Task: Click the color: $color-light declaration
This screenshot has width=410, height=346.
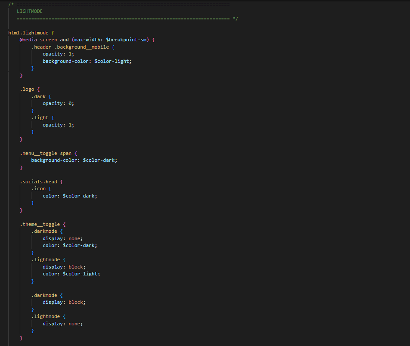Action: click(x=71, y=274)
